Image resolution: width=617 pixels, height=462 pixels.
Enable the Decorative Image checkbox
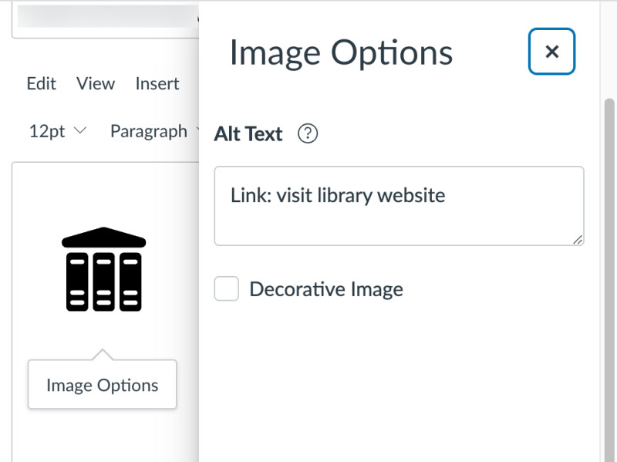pos(227,288)
